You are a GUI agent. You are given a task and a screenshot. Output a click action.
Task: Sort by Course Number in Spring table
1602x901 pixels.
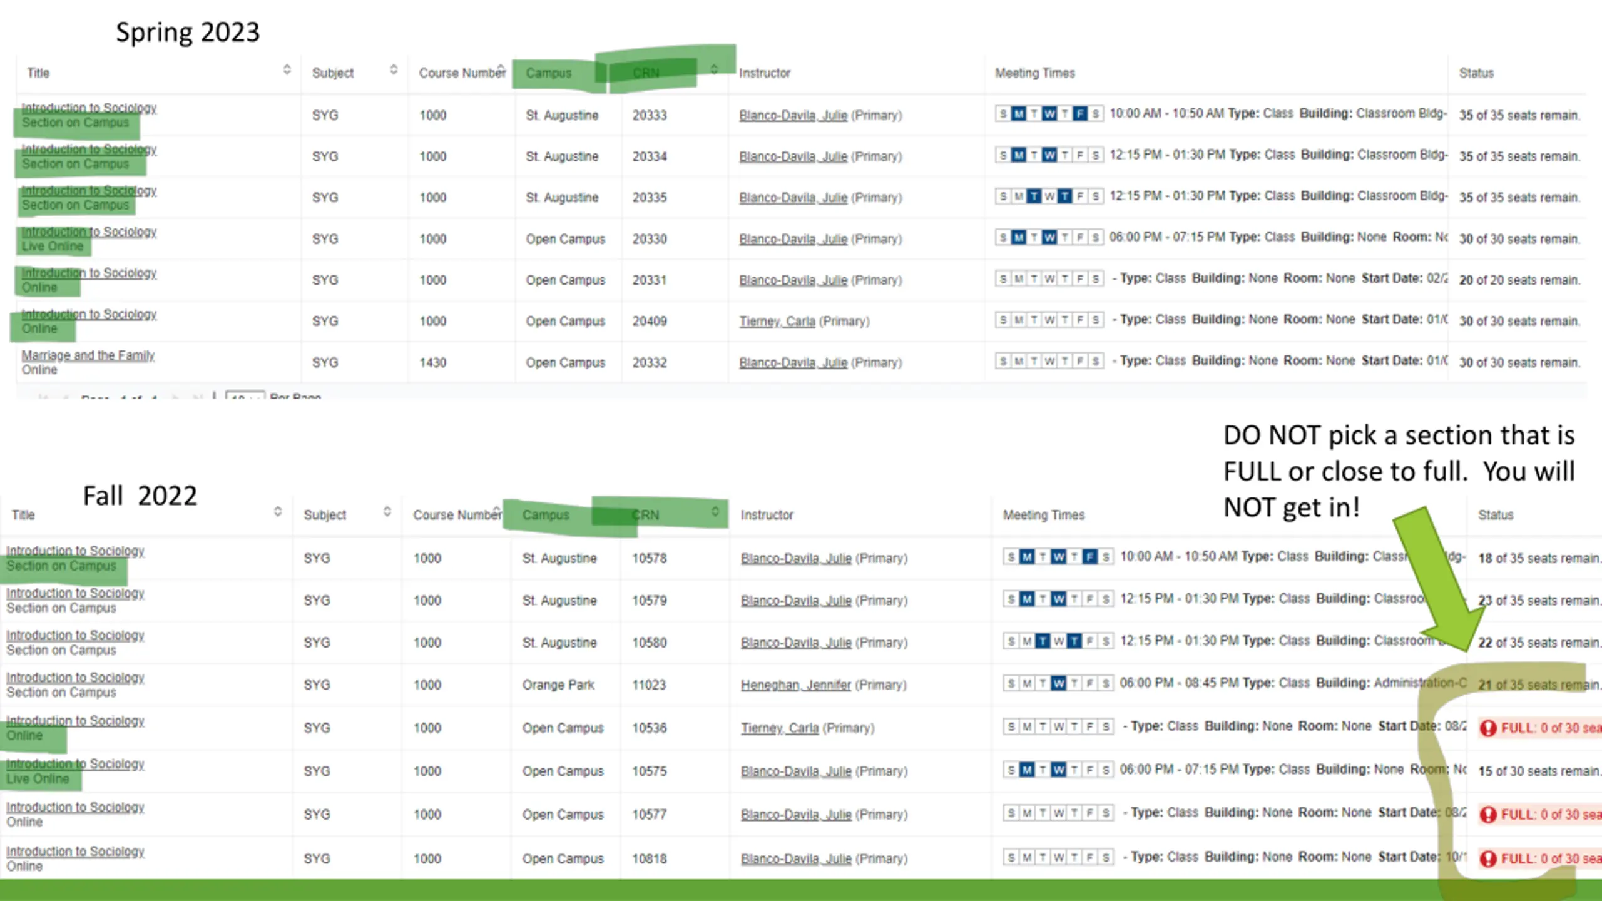click(462, 73)
